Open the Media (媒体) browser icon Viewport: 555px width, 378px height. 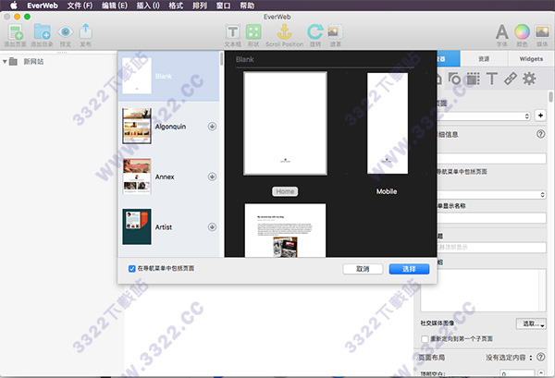[x=542, y=31]
